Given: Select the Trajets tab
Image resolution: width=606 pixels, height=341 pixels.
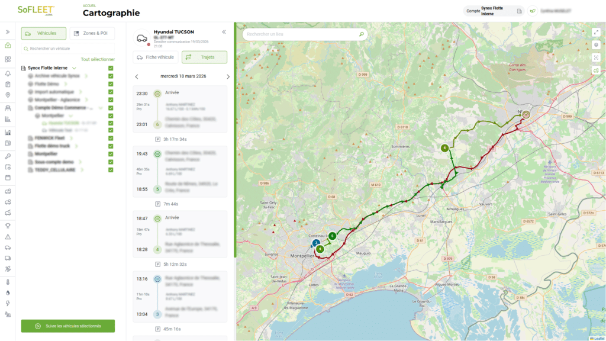Looking at the screenshot, I should pos(204,57).
